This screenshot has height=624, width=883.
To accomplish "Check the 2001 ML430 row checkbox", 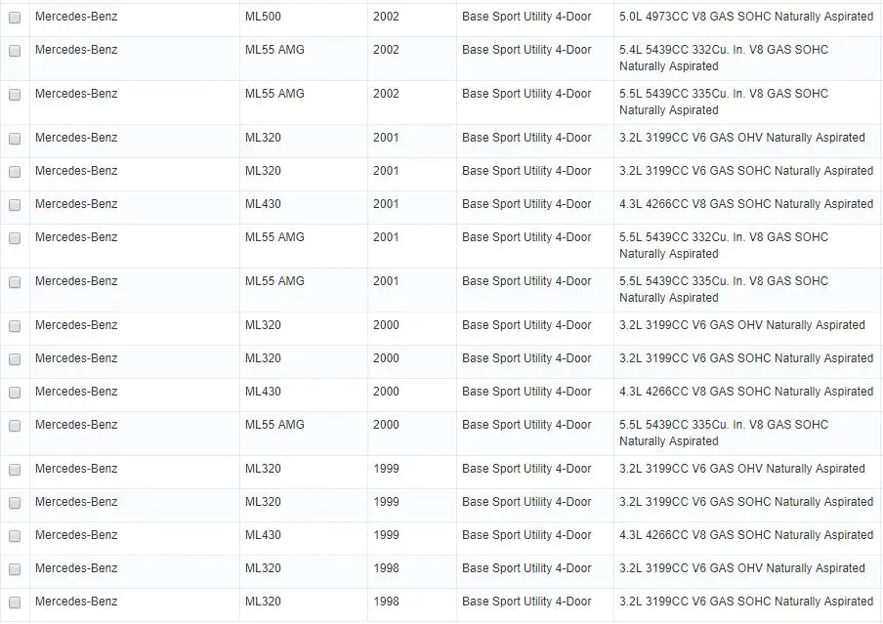I will point(15,205).
